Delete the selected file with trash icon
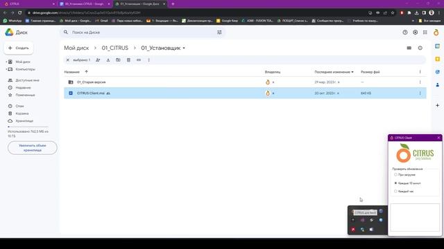 (x=128, y=60)
